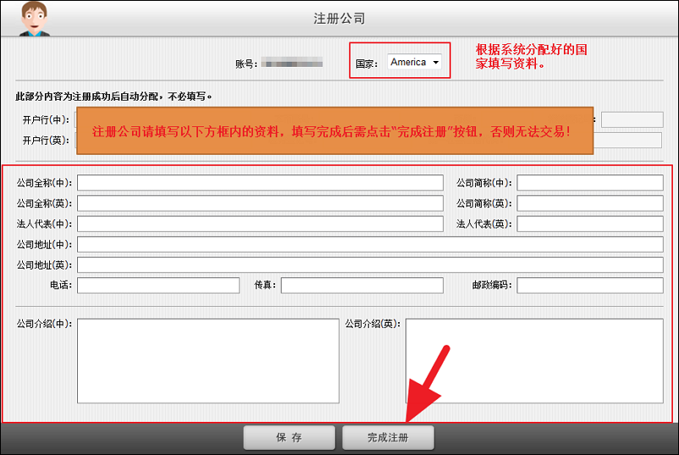Focus the company full name Chinese field
The height and width of the screenshot is (455, 679).
point(260,183)
